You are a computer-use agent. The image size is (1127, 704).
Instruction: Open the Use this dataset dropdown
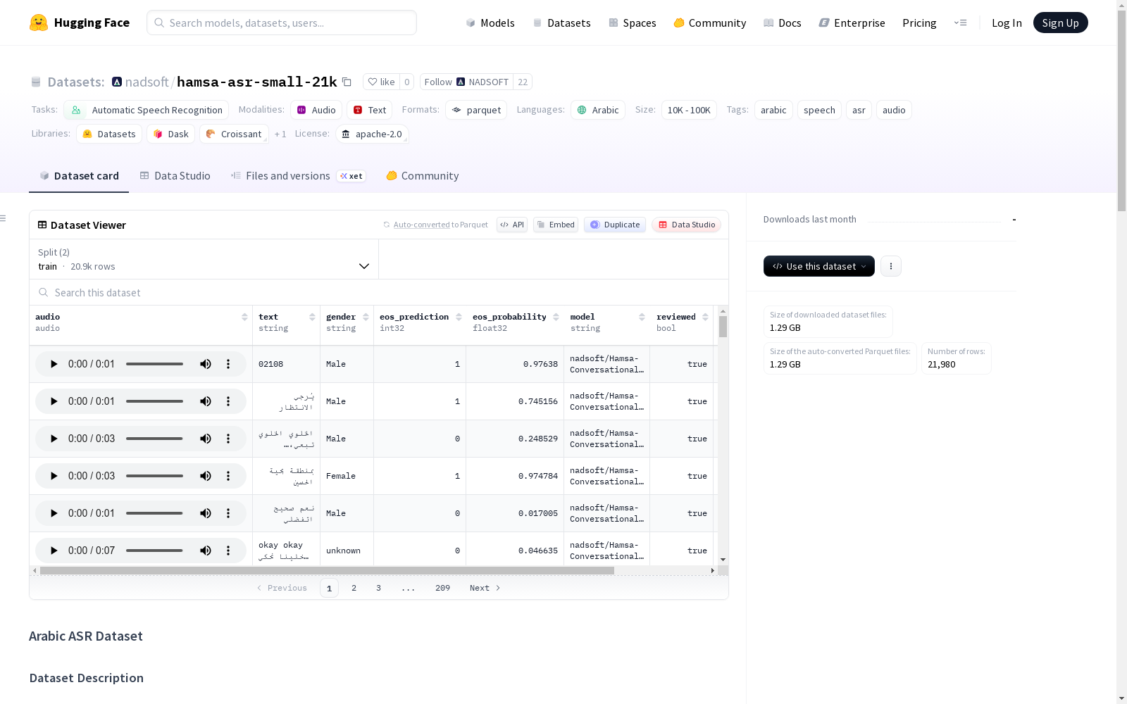[819, 266]
